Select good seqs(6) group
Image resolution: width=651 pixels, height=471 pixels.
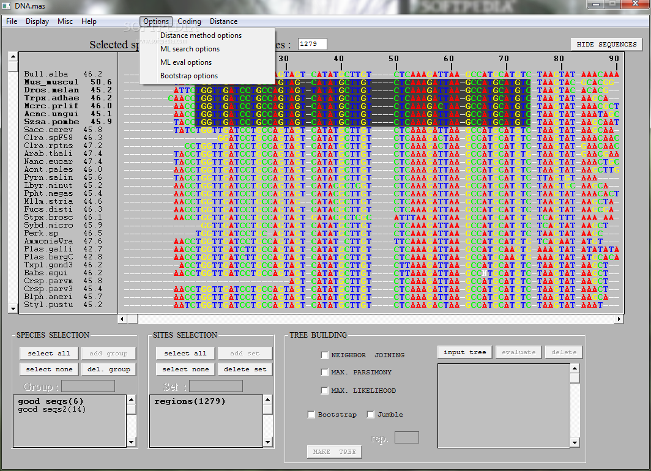coord(51,401)
